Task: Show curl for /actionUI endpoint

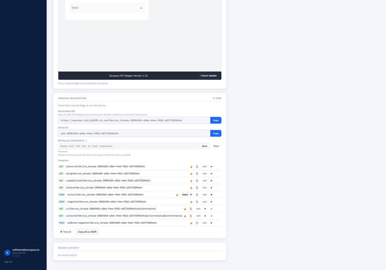Action: (x=198, y=216)
